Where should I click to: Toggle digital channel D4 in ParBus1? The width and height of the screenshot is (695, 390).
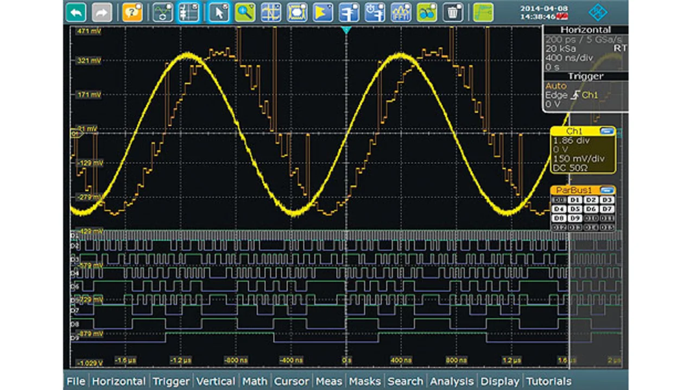(x=558, y=209)
